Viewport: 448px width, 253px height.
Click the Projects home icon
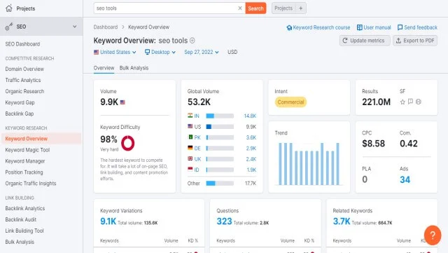click(x=9, y=8)
